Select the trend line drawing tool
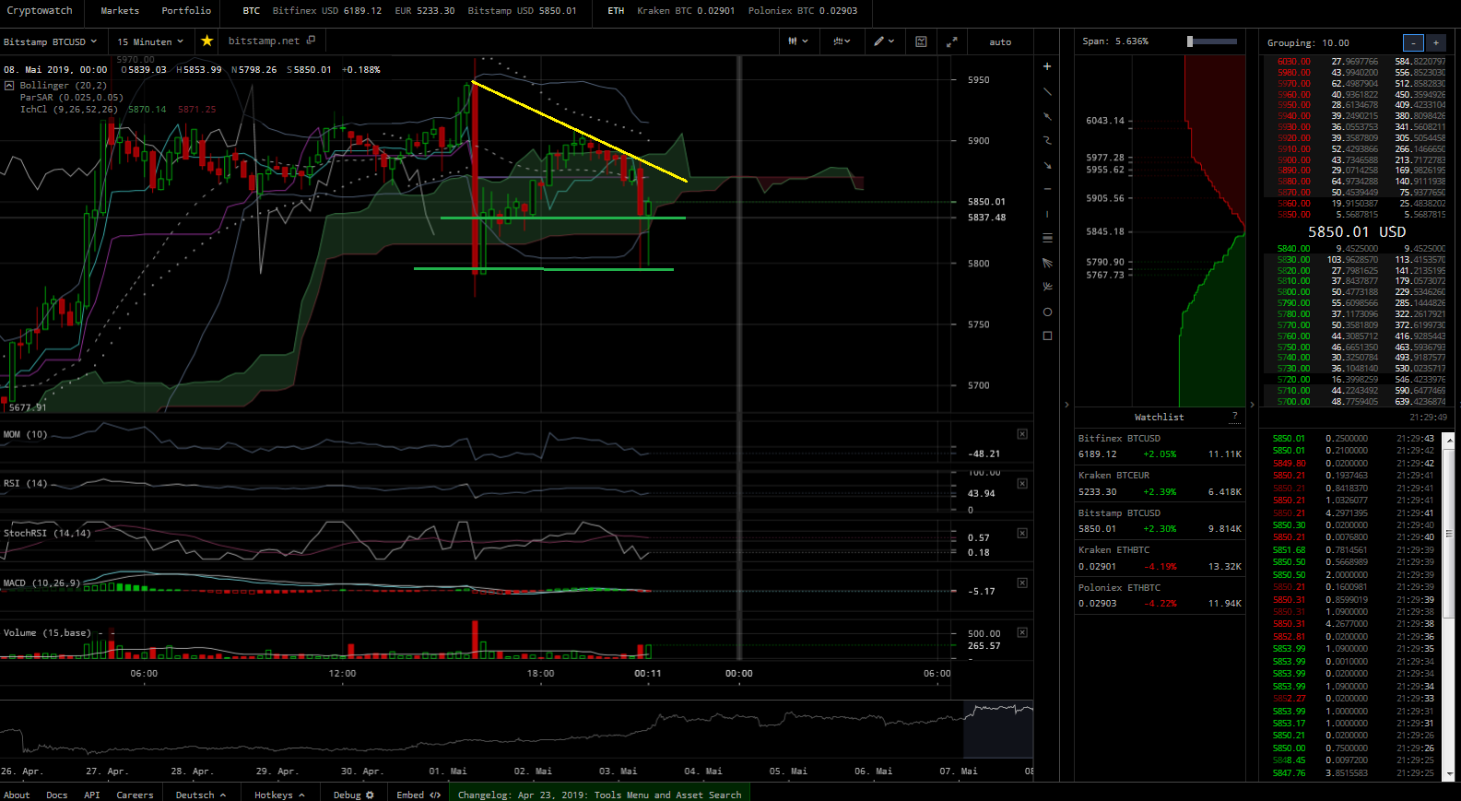 1047,91
